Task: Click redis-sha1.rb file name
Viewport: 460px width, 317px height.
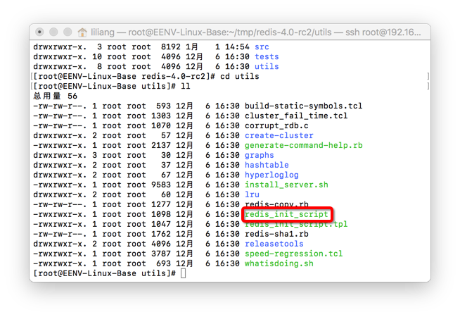Action: click(x=276, y=234)
